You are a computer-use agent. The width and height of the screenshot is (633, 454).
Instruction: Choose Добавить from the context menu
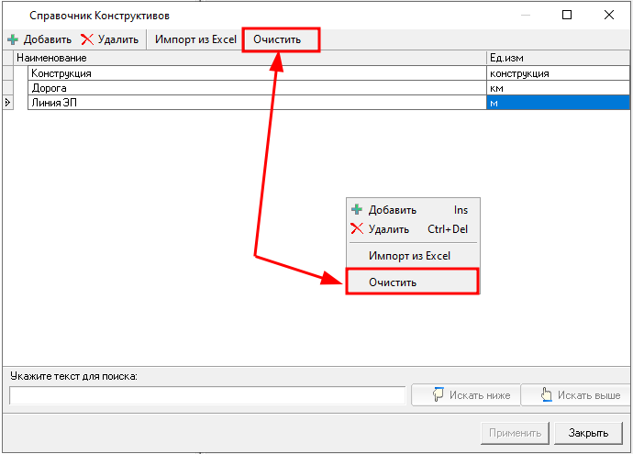click(393, 210)
